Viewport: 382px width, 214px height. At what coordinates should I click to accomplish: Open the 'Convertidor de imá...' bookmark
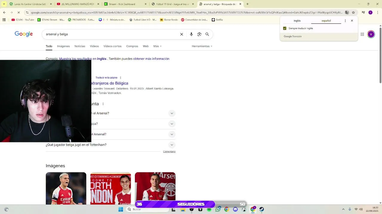(194, 20)
